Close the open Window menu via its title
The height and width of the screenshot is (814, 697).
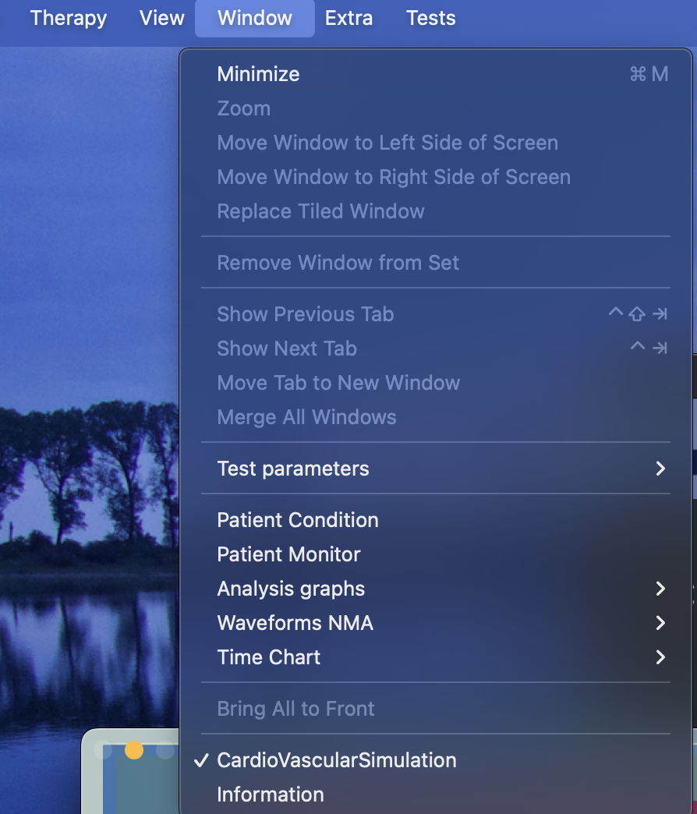[255, 18]
